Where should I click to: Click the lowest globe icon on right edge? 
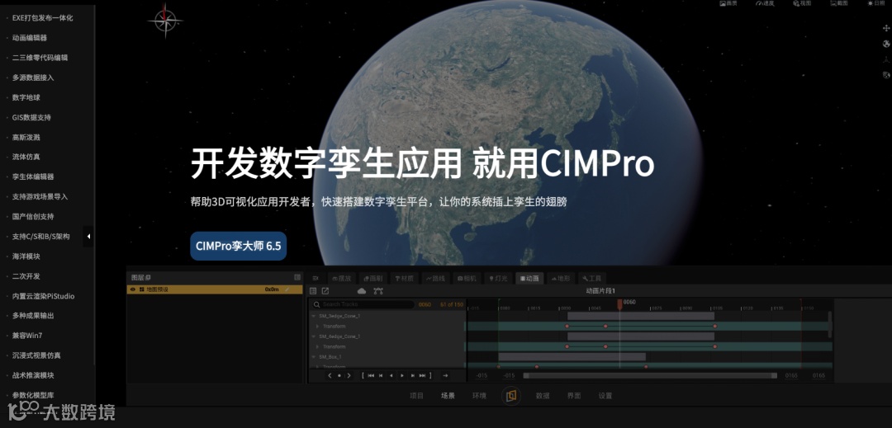pos(885,75)
